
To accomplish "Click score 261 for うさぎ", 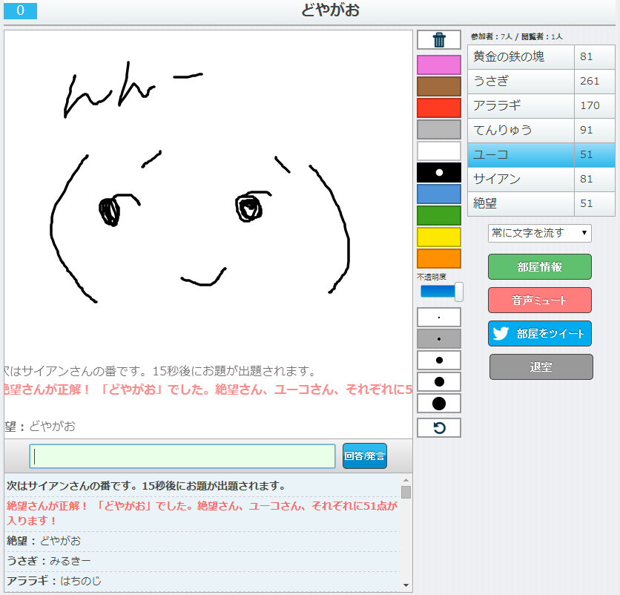I will (x=590, y=82).
